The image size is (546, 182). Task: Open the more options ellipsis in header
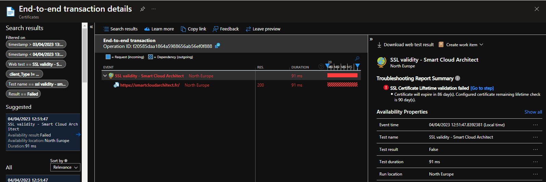tap(154, 9)
